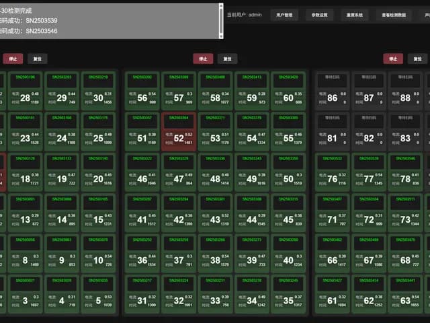Click the log panel scrollbar up arrow
430x323 pixels.
pos(221,5)
